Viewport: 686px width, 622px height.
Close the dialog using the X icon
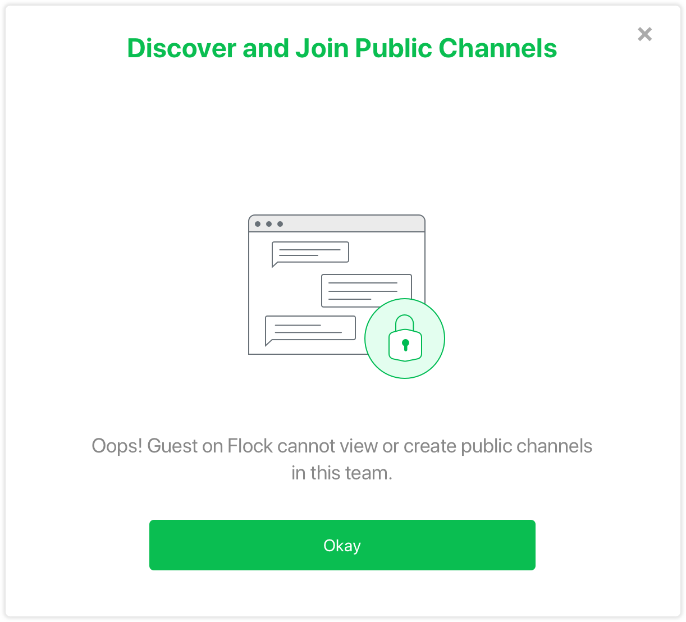[x=644, y=34]
